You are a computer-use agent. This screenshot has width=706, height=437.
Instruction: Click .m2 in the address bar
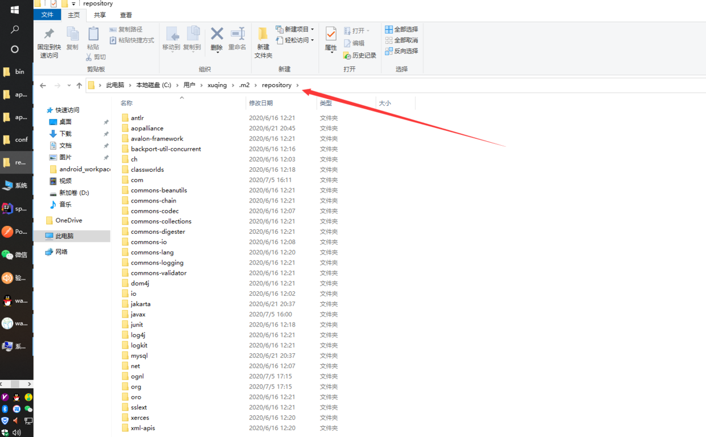[x=244, y=85]
